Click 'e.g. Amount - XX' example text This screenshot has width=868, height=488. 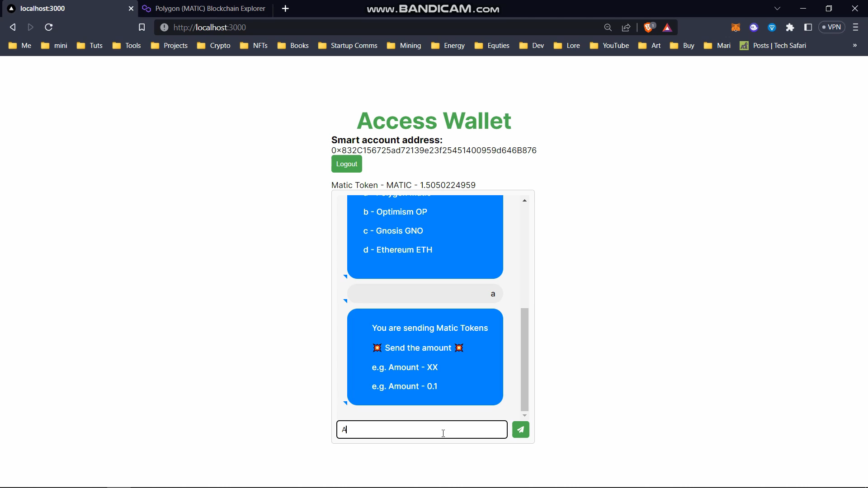(x=405, y=367)
